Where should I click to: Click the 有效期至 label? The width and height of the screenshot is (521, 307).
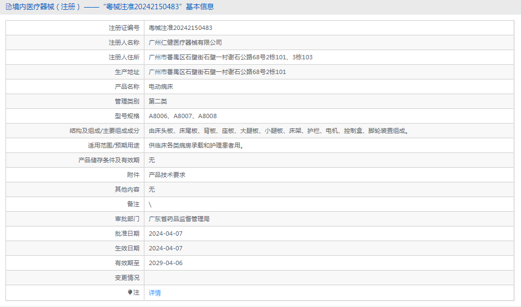point(128,263)
